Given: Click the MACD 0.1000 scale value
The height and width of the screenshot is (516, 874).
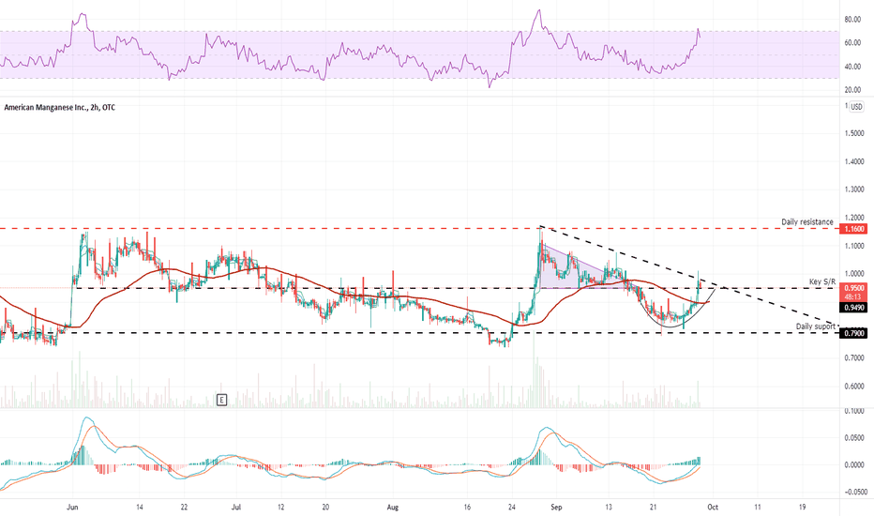Looking at the screenshot, I should 854,411.
